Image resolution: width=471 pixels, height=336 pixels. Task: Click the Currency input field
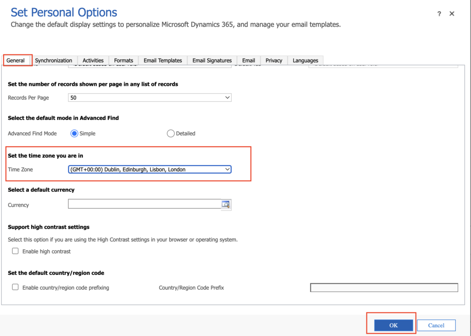(x=144, y=204)
